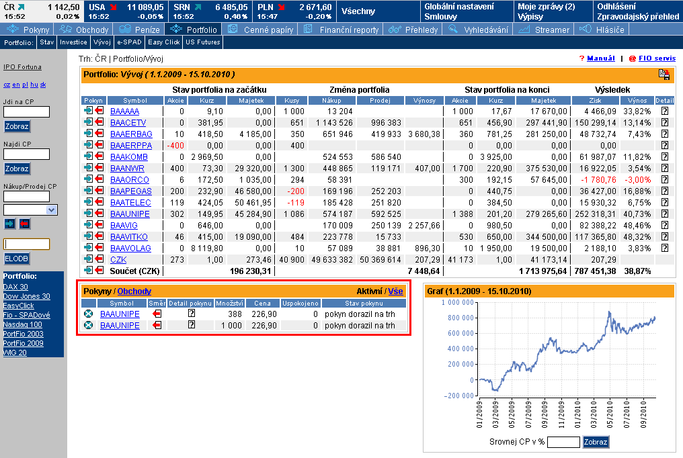
Task: Click the sell direction icon of 388 order
Action: pos(157,314)
